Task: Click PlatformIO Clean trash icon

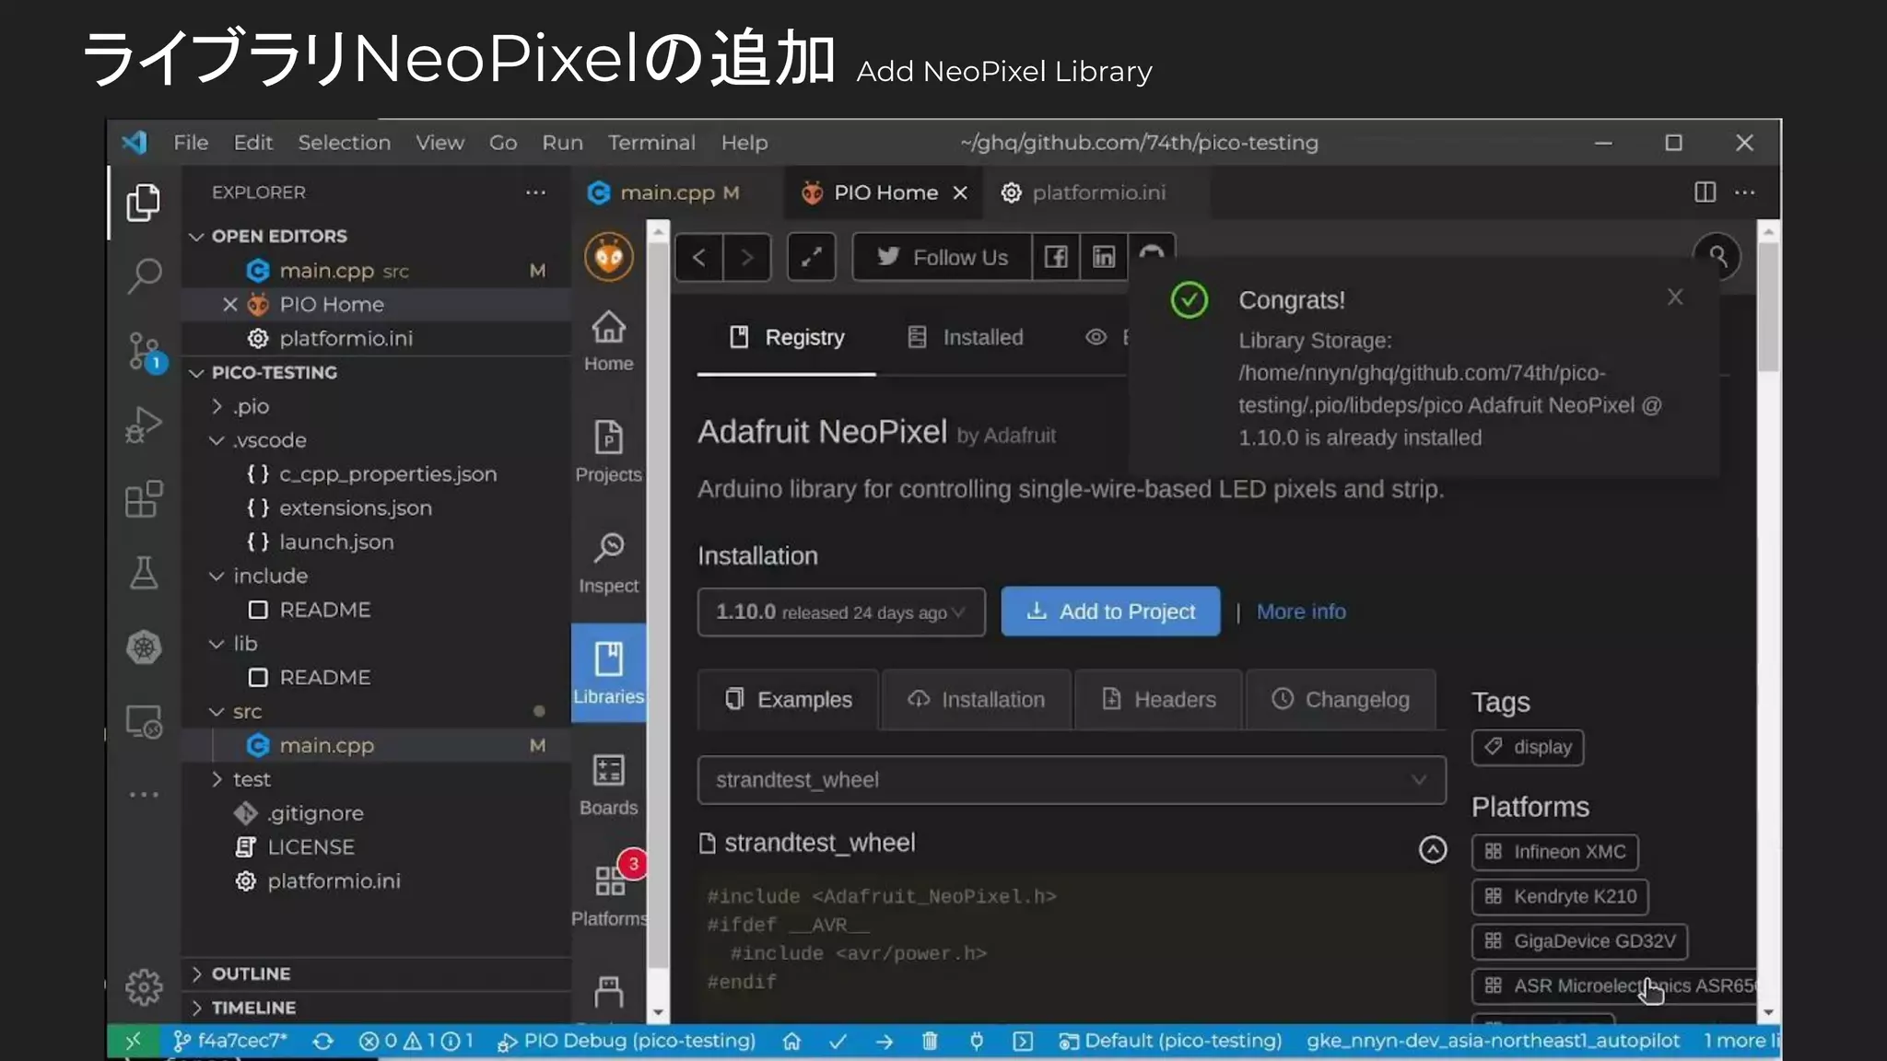Action: [x=930, y=1041]
